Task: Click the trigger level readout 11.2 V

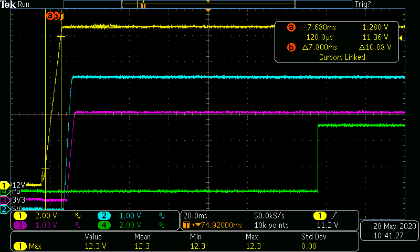Action: (326, 225)
